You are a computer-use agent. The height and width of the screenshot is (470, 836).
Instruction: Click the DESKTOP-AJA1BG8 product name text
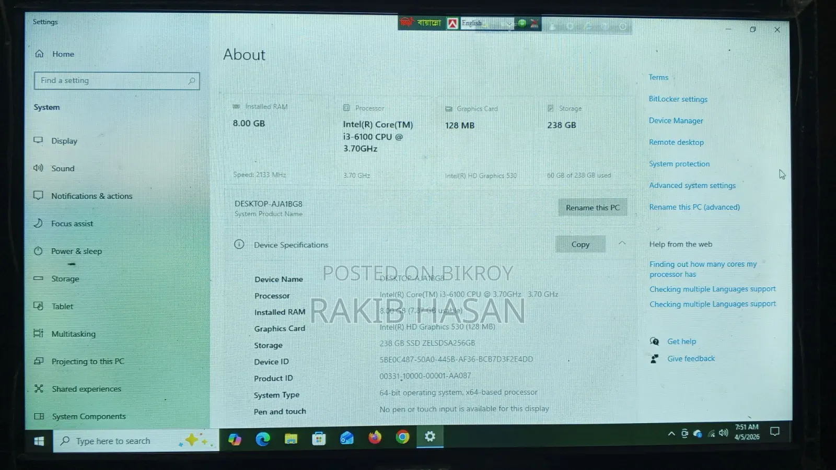click(x=268, y=204)
